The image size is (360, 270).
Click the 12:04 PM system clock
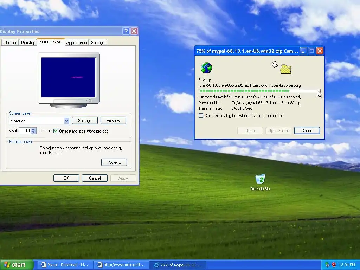347,265
